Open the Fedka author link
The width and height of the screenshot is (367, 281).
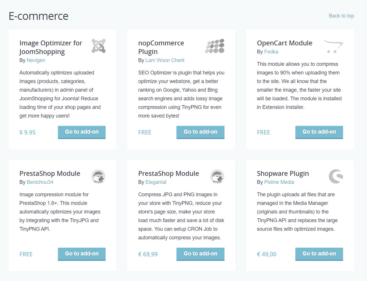[271, 52]
